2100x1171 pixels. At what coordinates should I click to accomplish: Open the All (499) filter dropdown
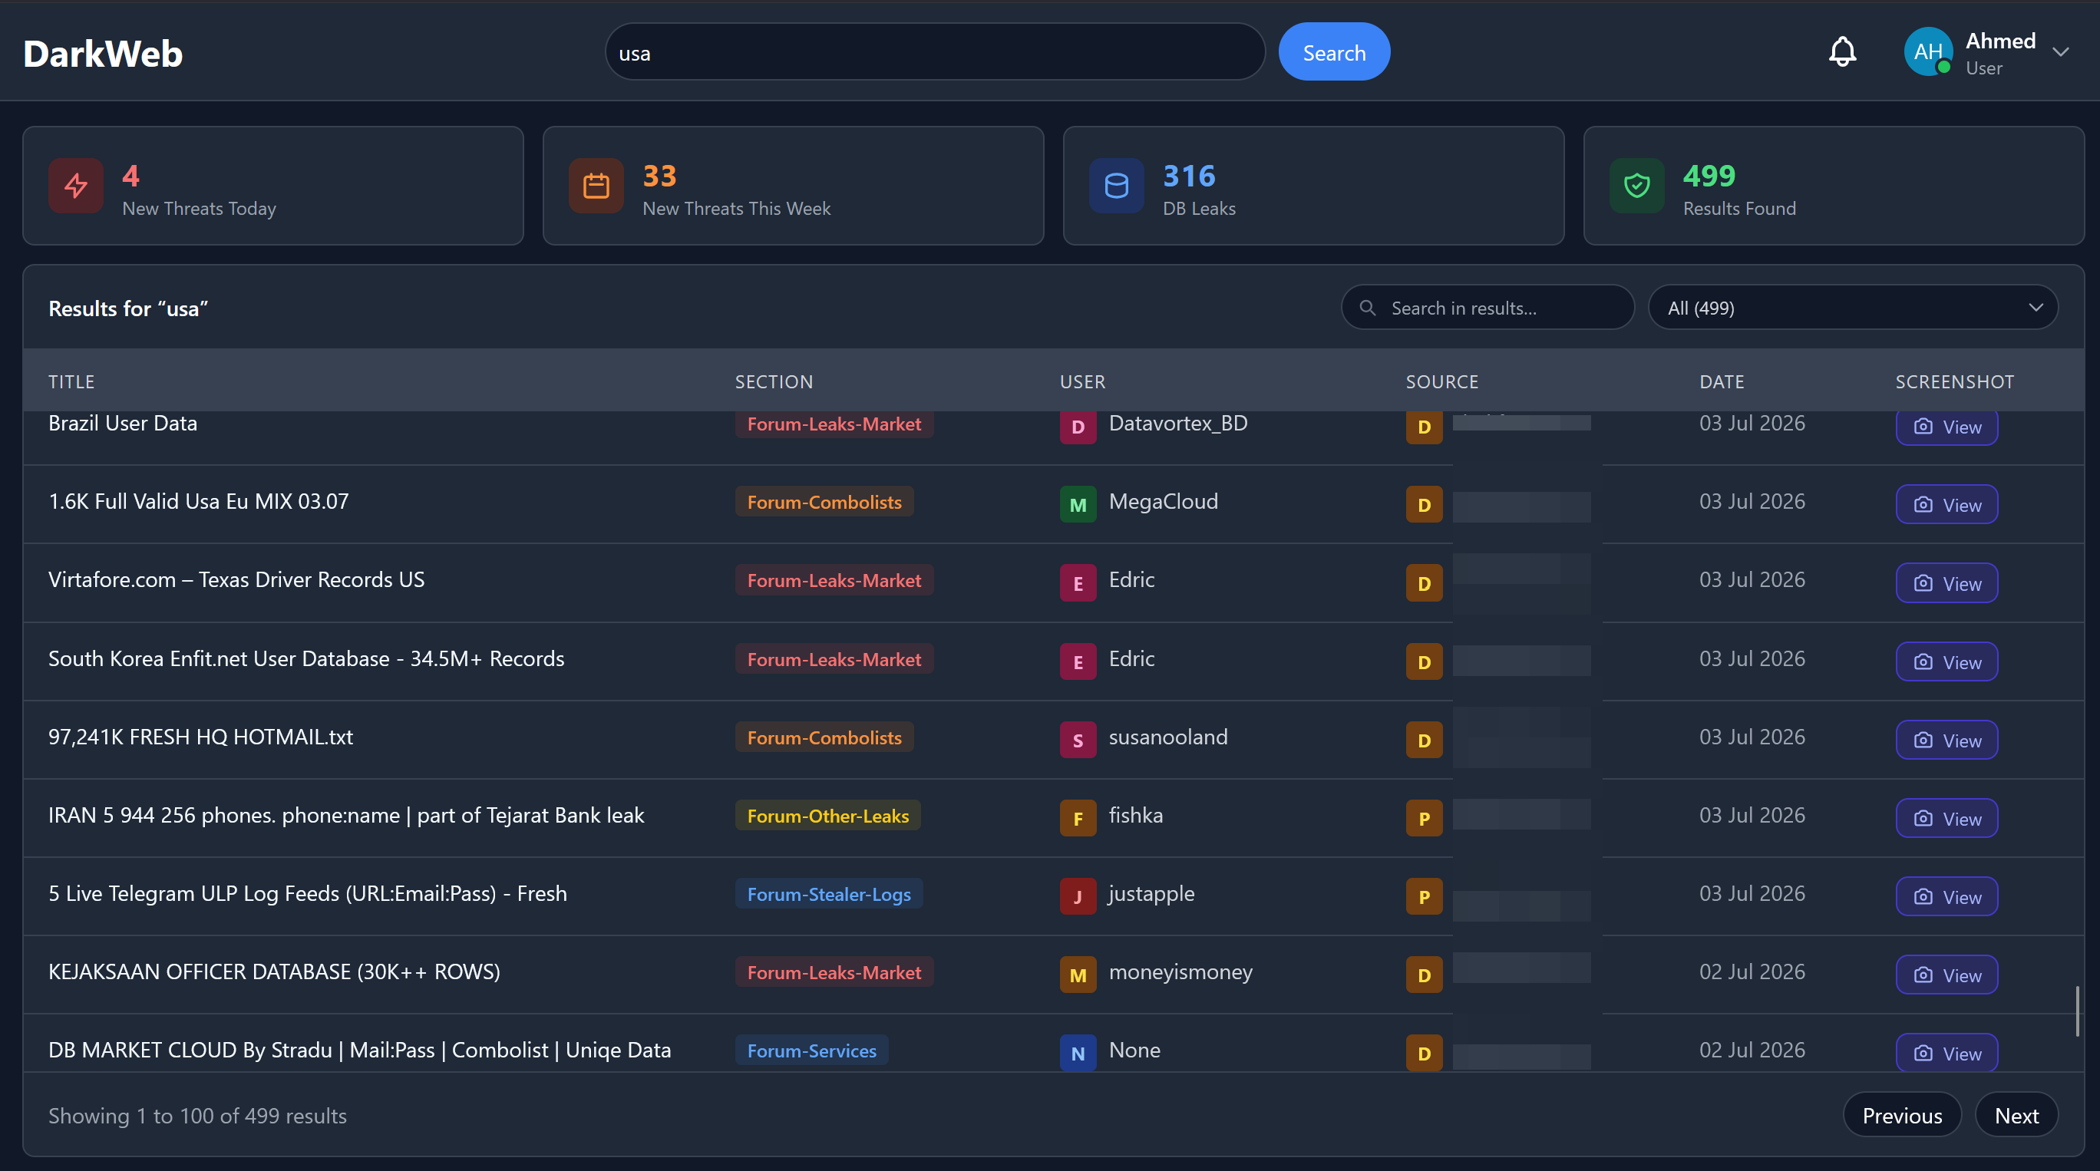1853,307
